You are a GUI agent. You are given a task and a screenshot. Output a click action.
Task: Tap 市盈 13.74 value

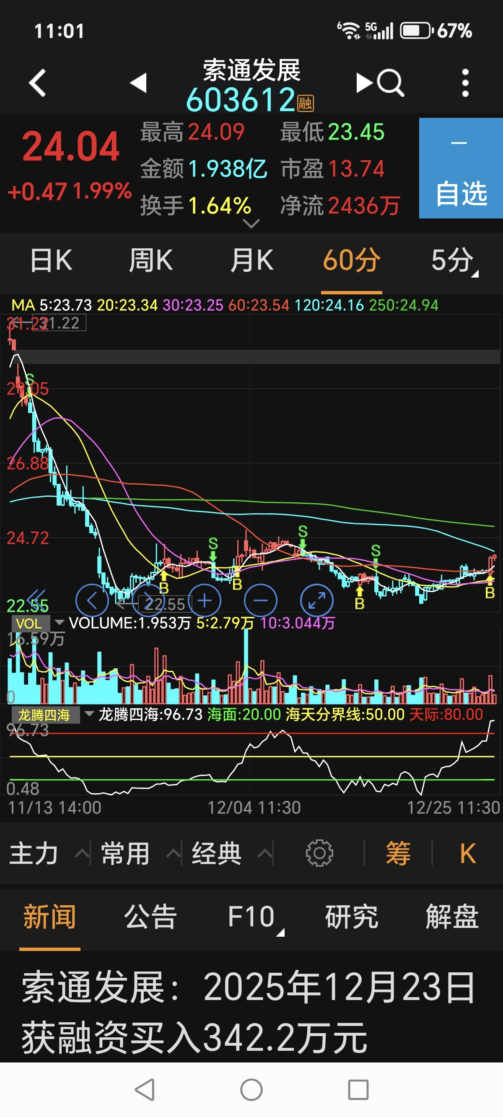click(356, 169)
